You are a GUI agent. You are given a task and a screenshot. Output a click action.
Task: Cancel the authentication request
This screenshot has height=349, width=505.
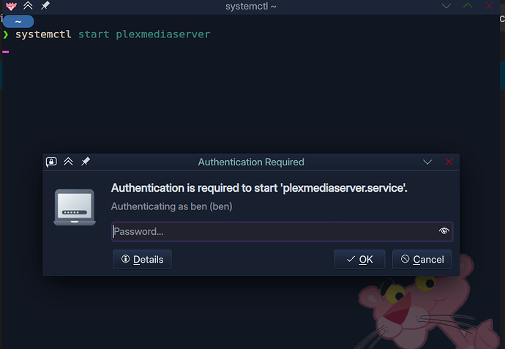click(x=422, y=259)
